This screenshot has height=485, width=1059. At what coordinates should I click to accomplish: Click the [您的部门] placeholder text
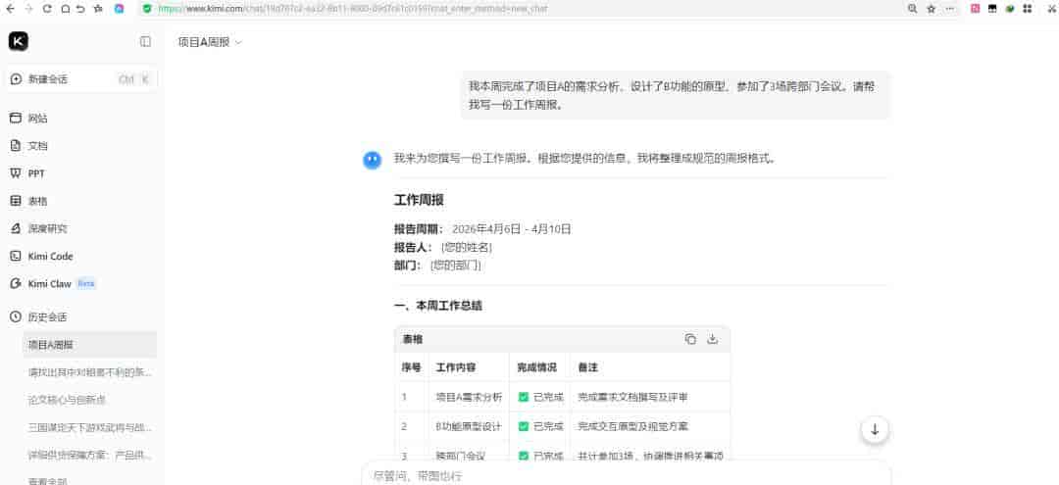click(x=456, y=266)
